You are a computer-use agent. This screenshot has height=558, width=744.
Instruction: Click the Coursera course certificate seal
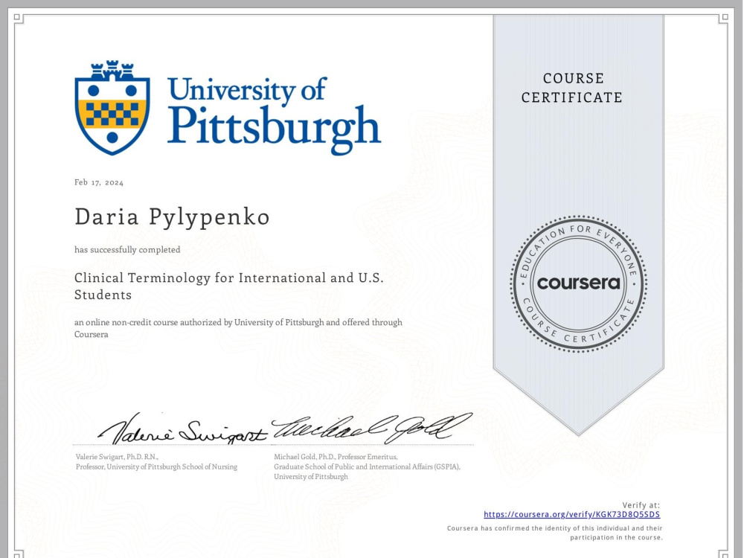(578, 283)
